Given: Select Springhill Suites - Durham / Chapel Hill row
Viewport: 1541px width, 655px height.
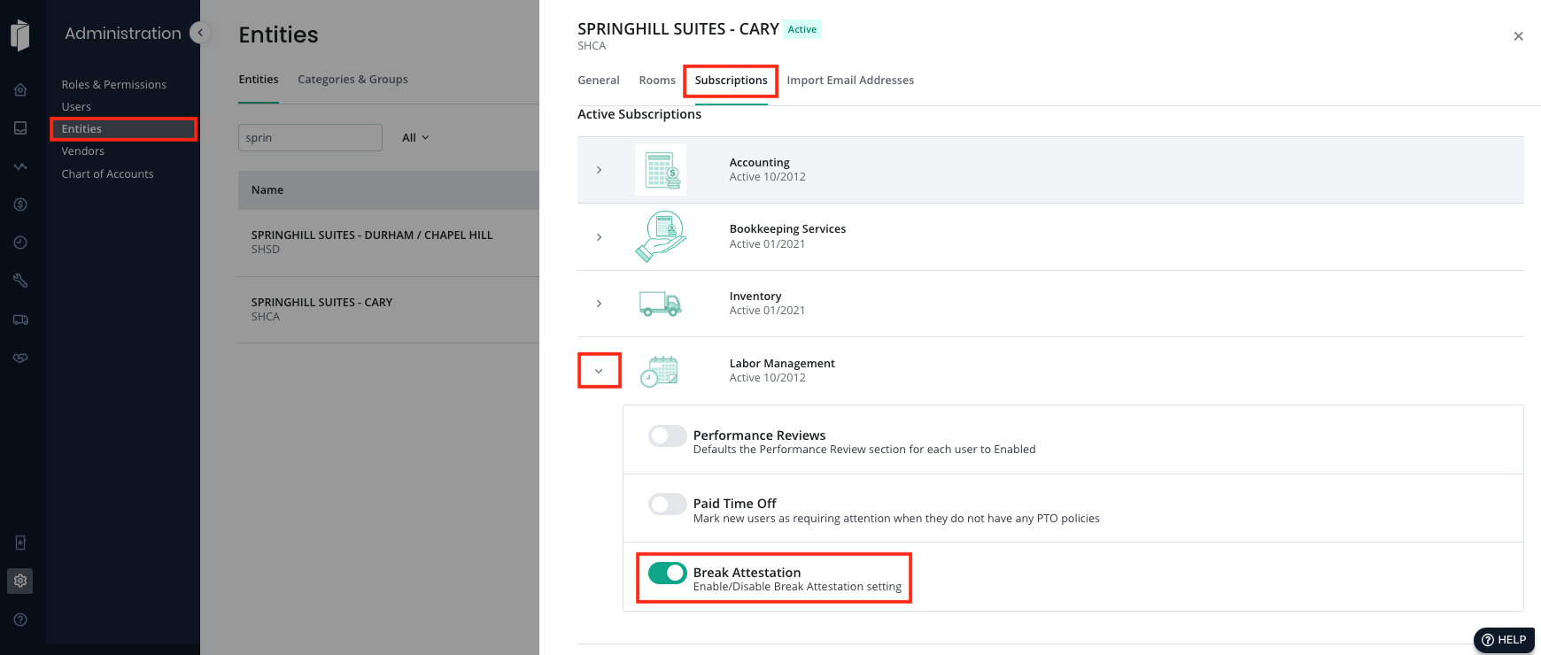Looking at the screenshot, I should [389, 243].
